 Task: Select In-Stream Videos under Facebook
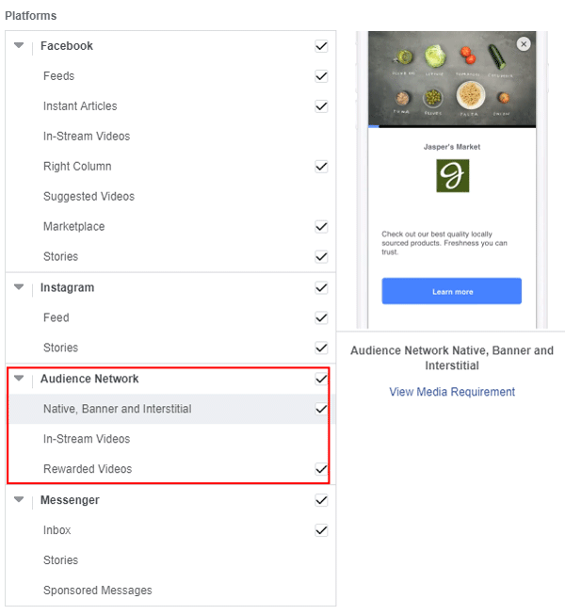pyautogui.click(x=87, y=137)
